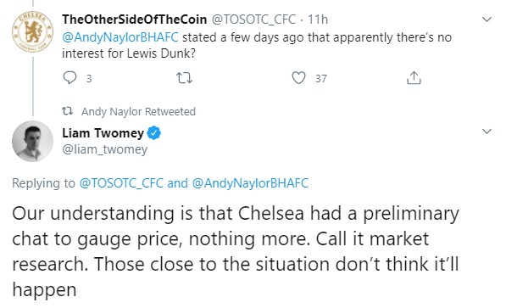Screen dimensions: 506x308
Task: Click the reply speech bubble icon
Action: tap(70, 78)
